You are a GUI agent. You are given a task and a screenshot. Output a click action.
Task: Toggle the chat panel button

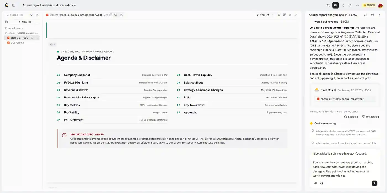coord(335,5)
